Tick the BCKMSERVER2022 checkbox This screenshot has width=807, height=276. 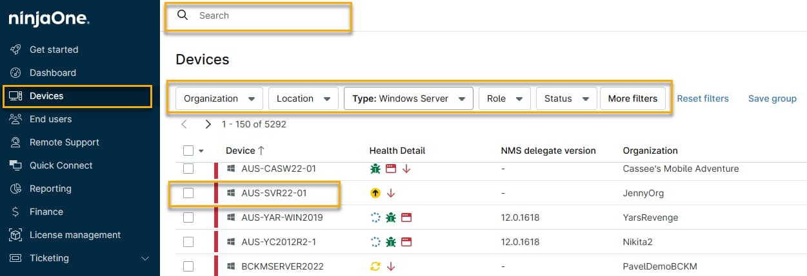click(188, 266)
